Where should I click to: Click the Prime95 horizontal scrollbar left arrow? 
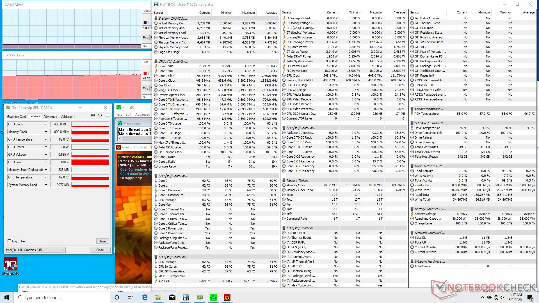(120, 138)
